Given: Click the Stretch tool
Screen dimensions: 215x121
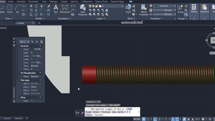Looking at the screenshot, I should click(31, 14).
